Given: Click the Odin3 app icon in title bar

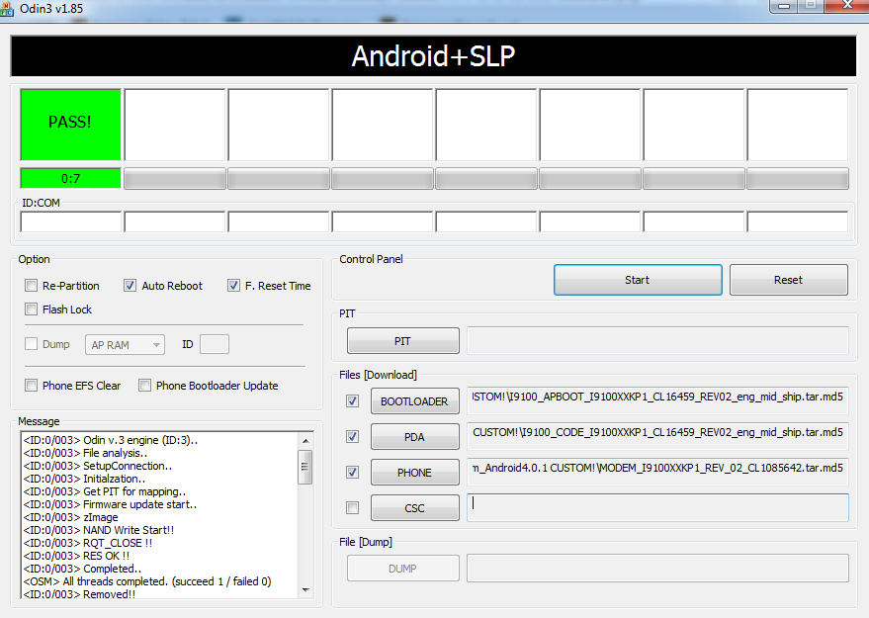Looking at the screenshot, I should click(x=6, y=8).
